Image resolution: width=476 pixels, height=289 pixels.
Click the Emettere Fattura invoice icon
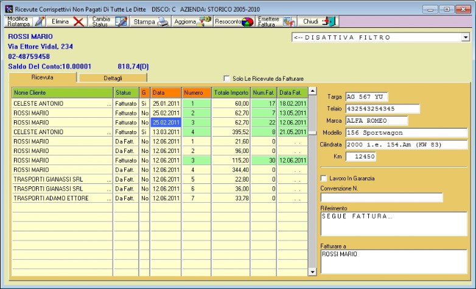289,21
